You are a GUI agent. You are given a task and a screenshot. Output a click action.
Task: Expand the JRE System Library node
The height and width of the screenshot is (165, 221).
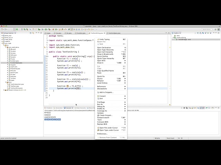[x=4, y=90]
